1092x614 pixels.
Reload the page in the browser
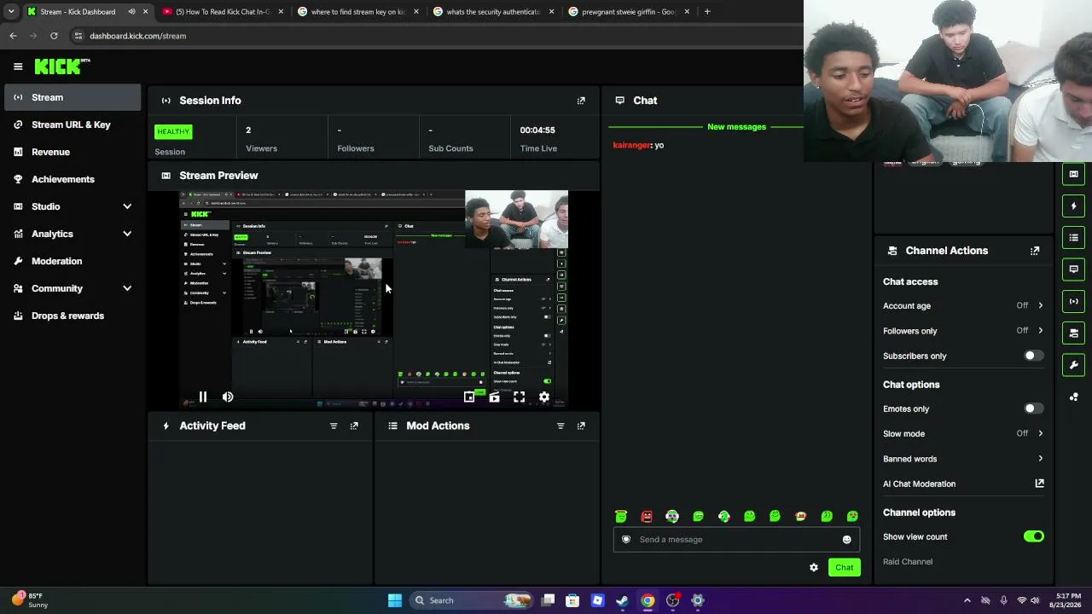point(54,36)
